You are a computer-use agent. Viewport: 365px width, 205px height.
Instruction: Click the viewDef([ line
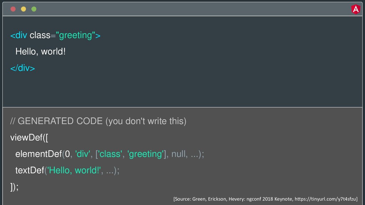pyautogui.click(x=29, y=138)
